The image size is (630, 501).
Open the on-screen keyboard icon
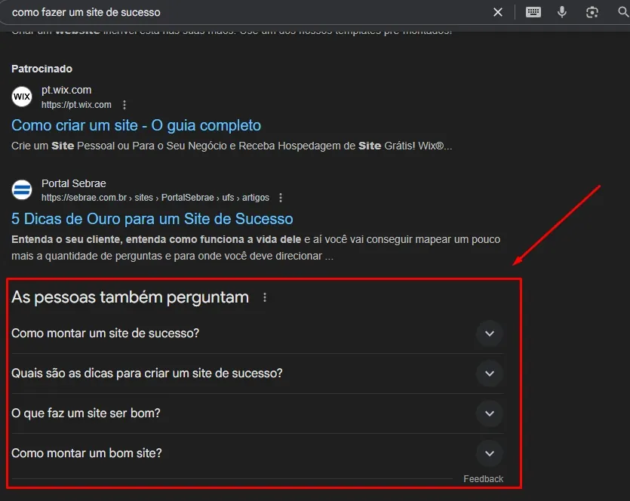533,12
